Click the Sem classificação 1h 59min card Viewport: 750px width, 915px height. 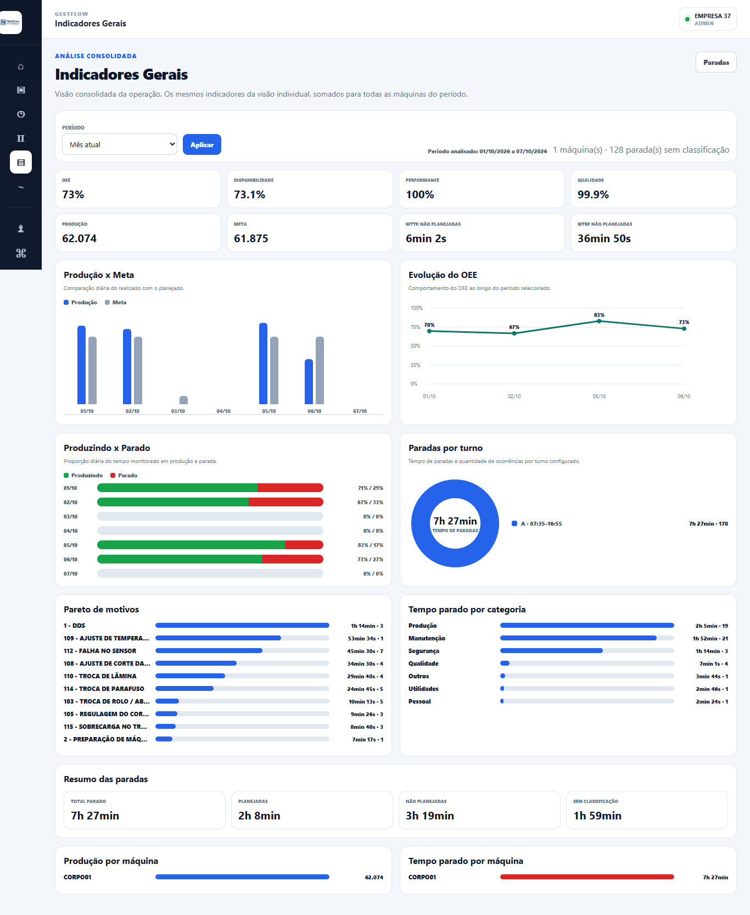pos(647,810)
